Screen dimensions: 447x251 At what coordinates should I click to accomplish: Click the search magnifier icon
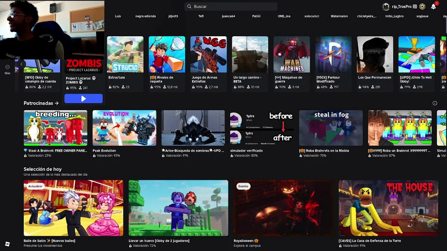(x=189, y=6)
